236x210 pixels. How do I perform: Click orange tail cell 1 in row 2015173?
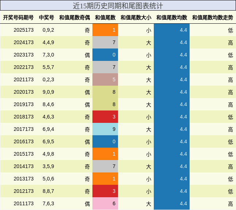tap(105, 154)
